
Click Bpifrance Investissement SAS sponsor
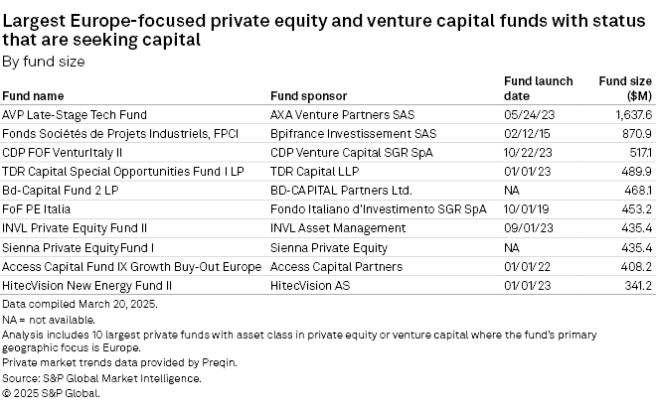(353, 134)
